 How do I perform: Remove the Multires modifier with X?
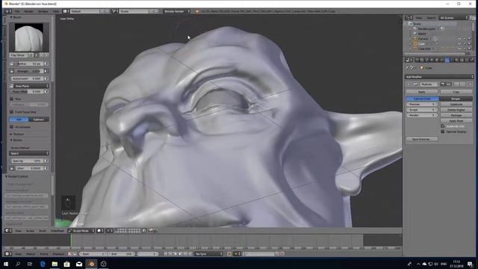tap(470, 84)
